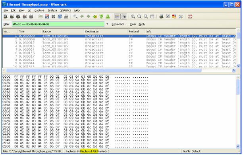Viewport: 243px width, 155px height.
Task: Reset zoom to normal size icon
Action: click(146, 17)
